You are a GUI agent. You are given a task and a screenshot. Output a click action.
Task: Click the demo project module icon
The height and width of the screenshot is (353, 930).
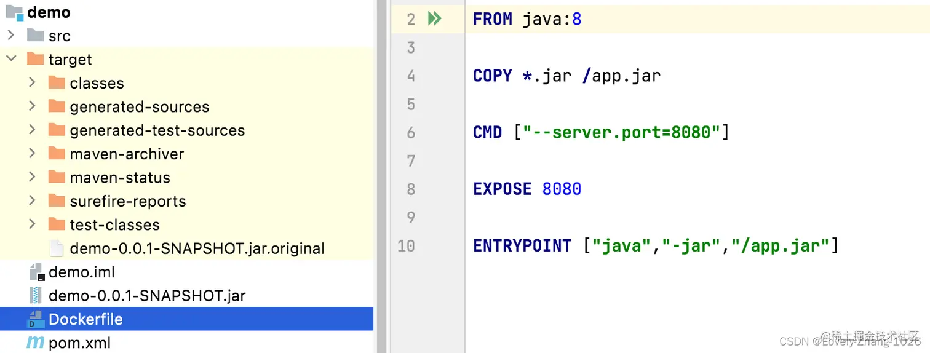(14, 12)
